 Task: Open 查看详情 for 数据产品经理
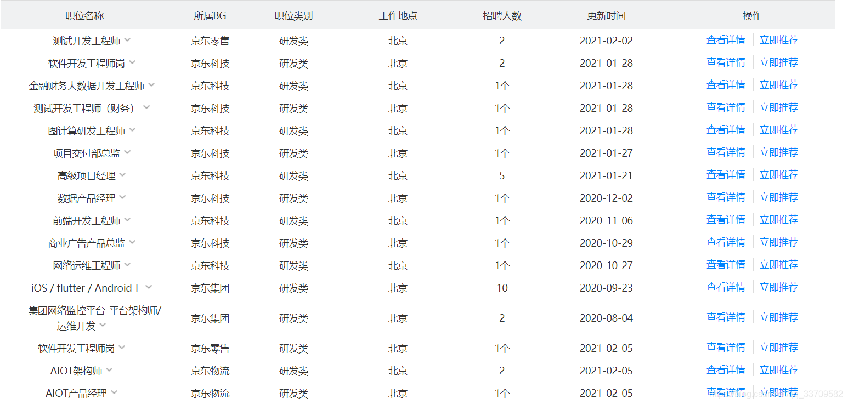click(x=726, y=197)
